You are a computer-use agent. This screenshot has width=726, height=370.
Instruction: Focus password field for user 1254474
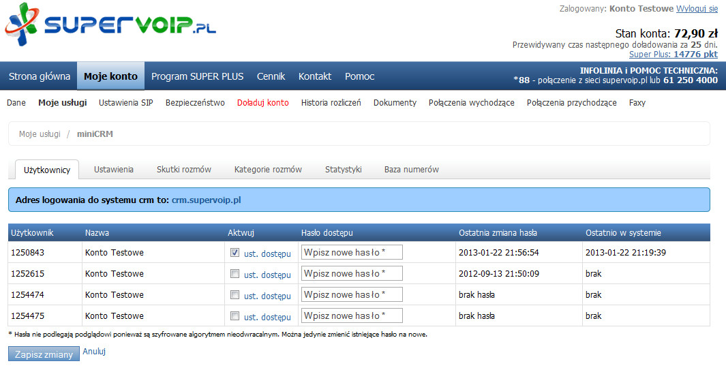352,294
